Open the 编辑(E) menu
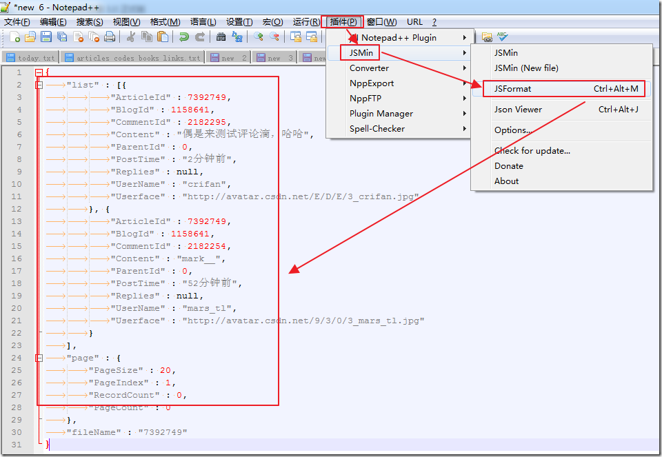Viewport: 662px width, 457px height. coord(53,22)
